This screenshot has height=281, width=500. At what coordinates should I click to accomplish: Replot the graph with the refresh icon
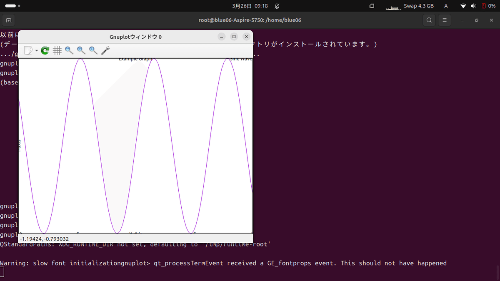coord(45,50)
